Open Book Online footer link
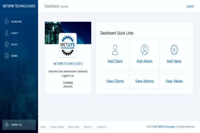This screenshot has width=200, height=133. (74, 127)
